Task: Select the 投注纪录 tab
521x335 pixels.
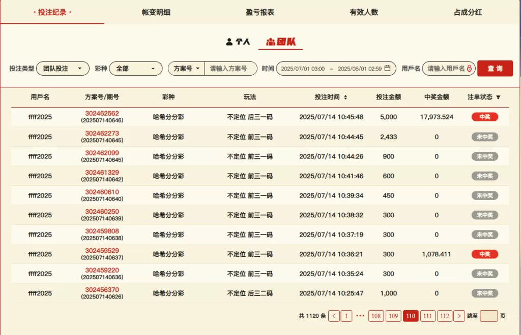Action: coord(52,12)
